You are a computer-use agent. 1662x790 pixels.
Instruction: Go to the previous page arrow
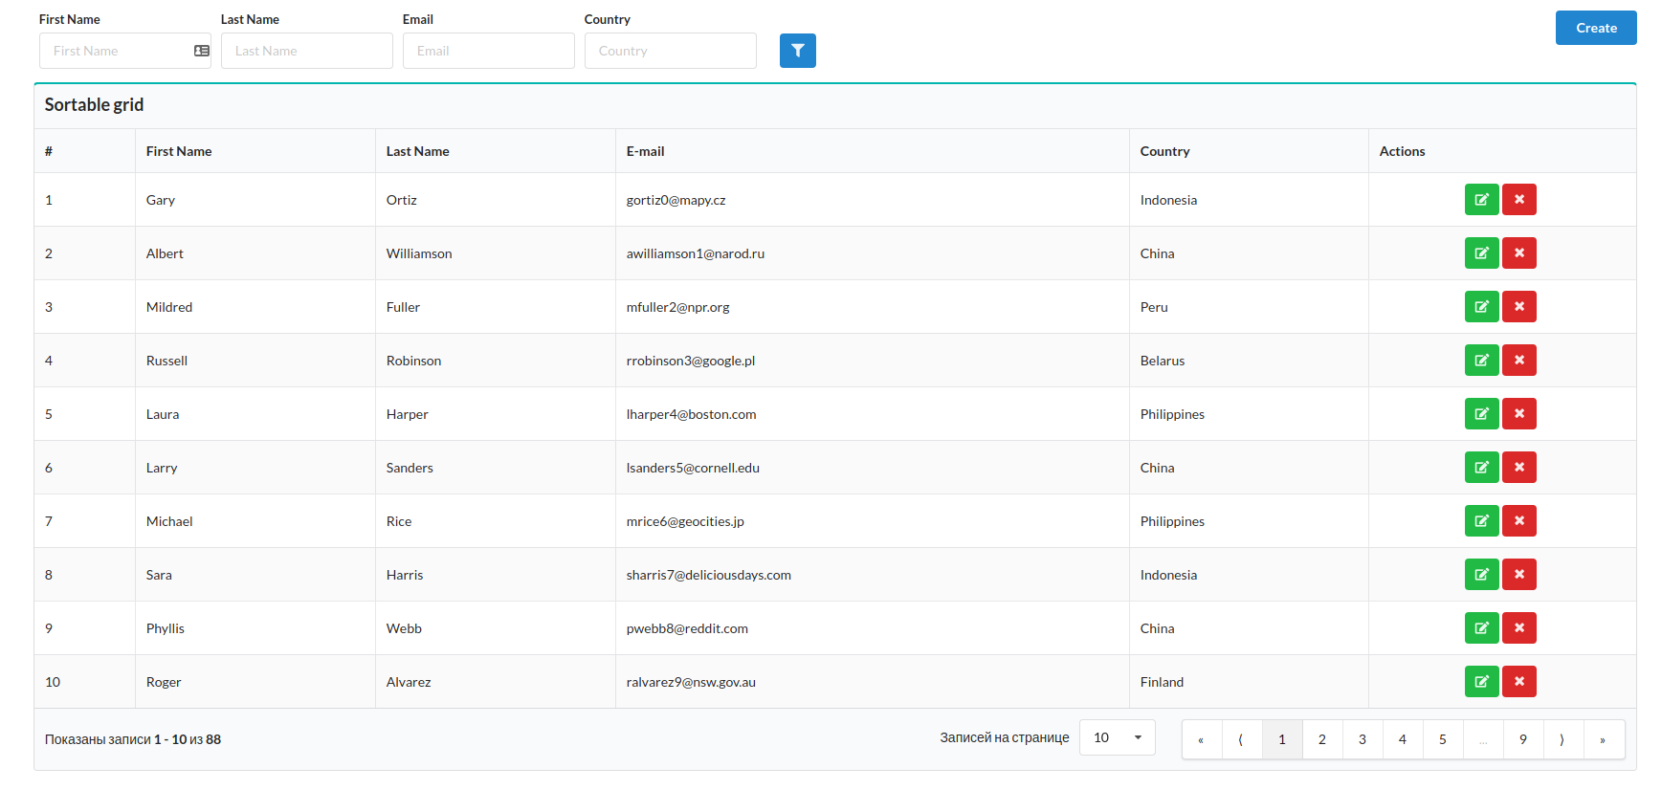1242,739
